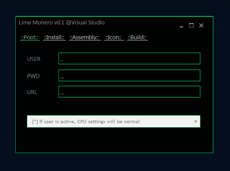
Task: Maximize the Lime Monero window
Action: [191, 26]
